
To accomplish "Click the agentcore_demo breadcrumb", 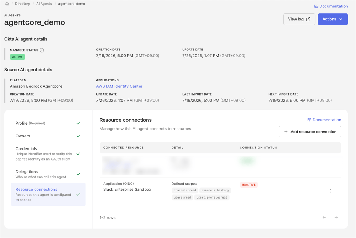I will coord(72,4).
